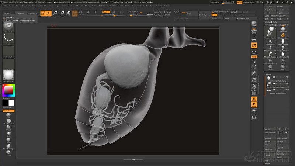The height and width of the screenshot is (166, 295).
Task: Collapse the Subtool panel header
Action: 268,74
